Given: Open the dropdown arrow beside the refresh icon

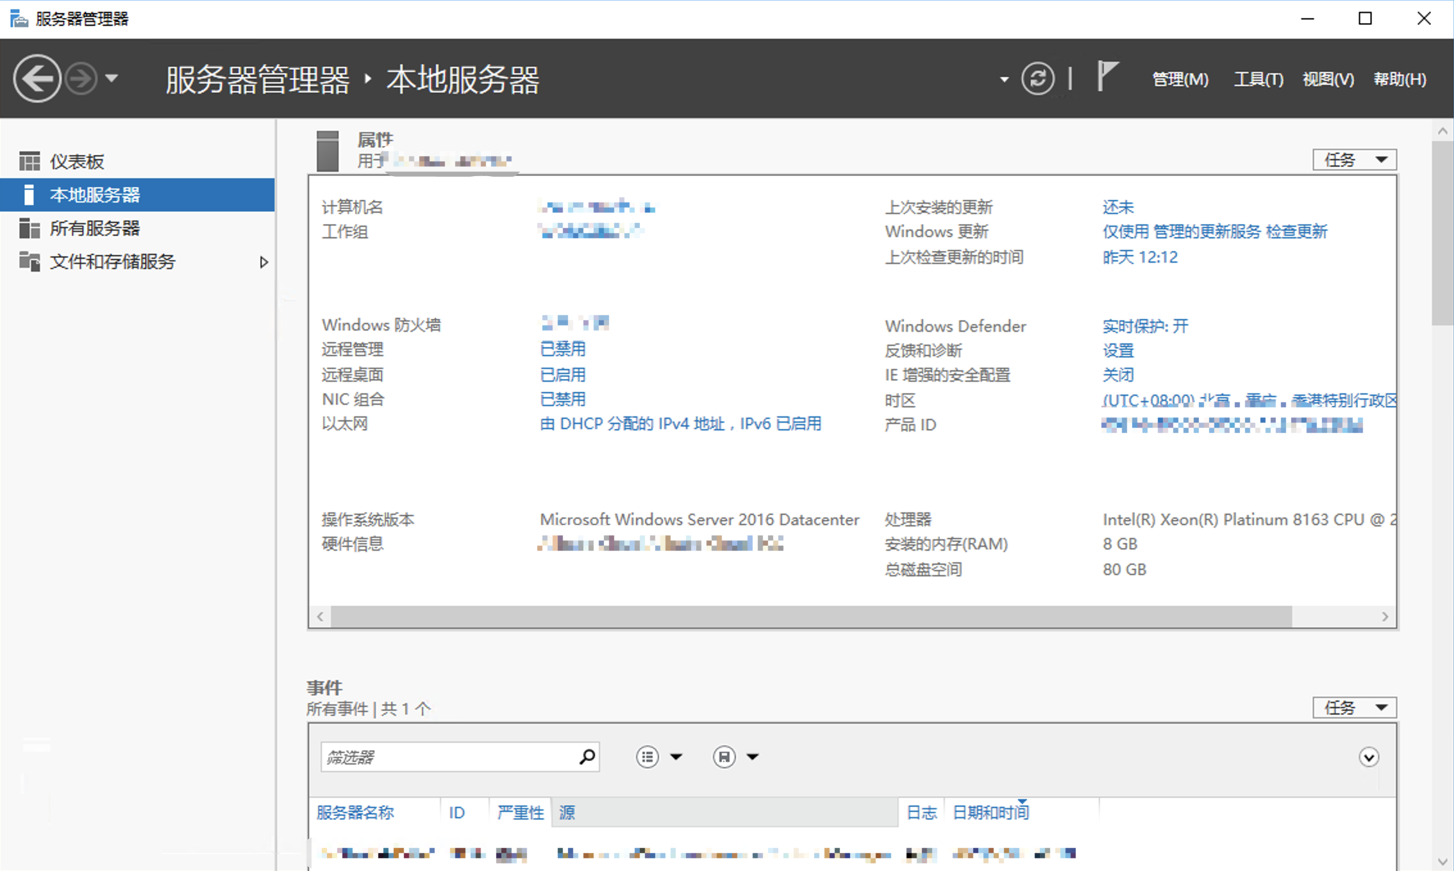Looking at the screenshot, I should (1004, 79).
